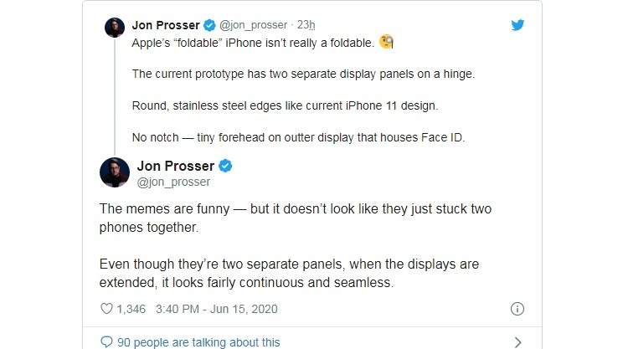Click the Jon Prosser name in main tweet
The image size is (628, 349).
click(x=176, y=166)
